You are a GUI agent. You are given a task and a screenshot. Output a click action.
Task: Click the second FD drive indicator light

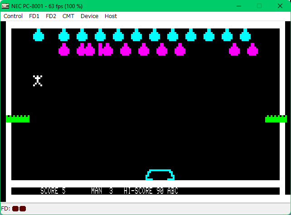(23, 209)
